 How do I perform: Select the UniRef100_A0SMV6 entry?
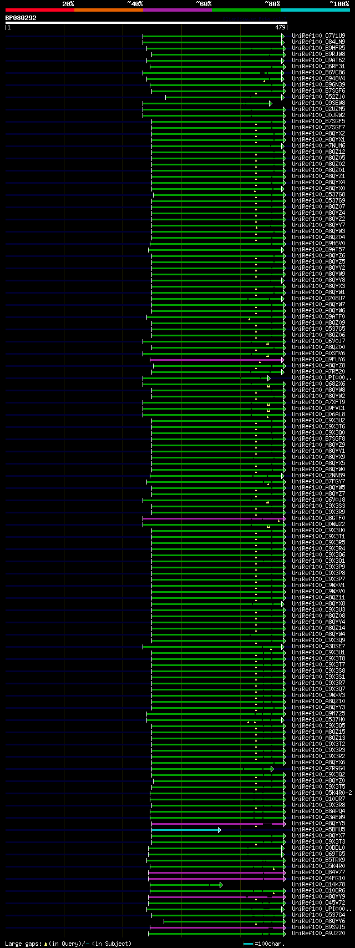point(318,353)
